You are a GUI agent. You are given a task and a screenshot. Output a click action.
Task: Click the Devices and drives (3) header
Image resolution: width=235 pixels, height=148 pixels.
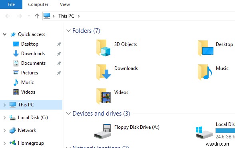(102, 114)
